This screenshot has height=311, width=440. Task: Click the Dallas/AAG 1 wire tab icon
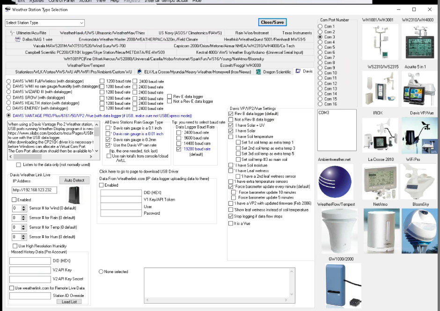18,39
